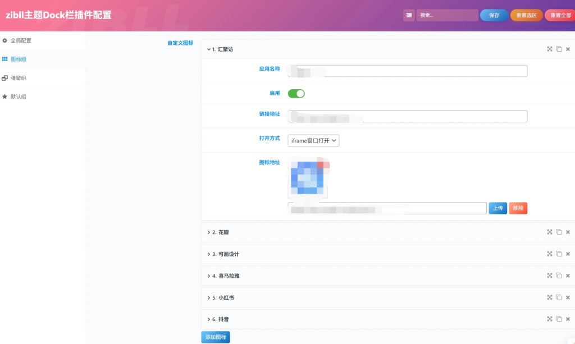
Task: Click the move icon on 可画设计 row
Action: pyautogui.click(x=549, y=254)
